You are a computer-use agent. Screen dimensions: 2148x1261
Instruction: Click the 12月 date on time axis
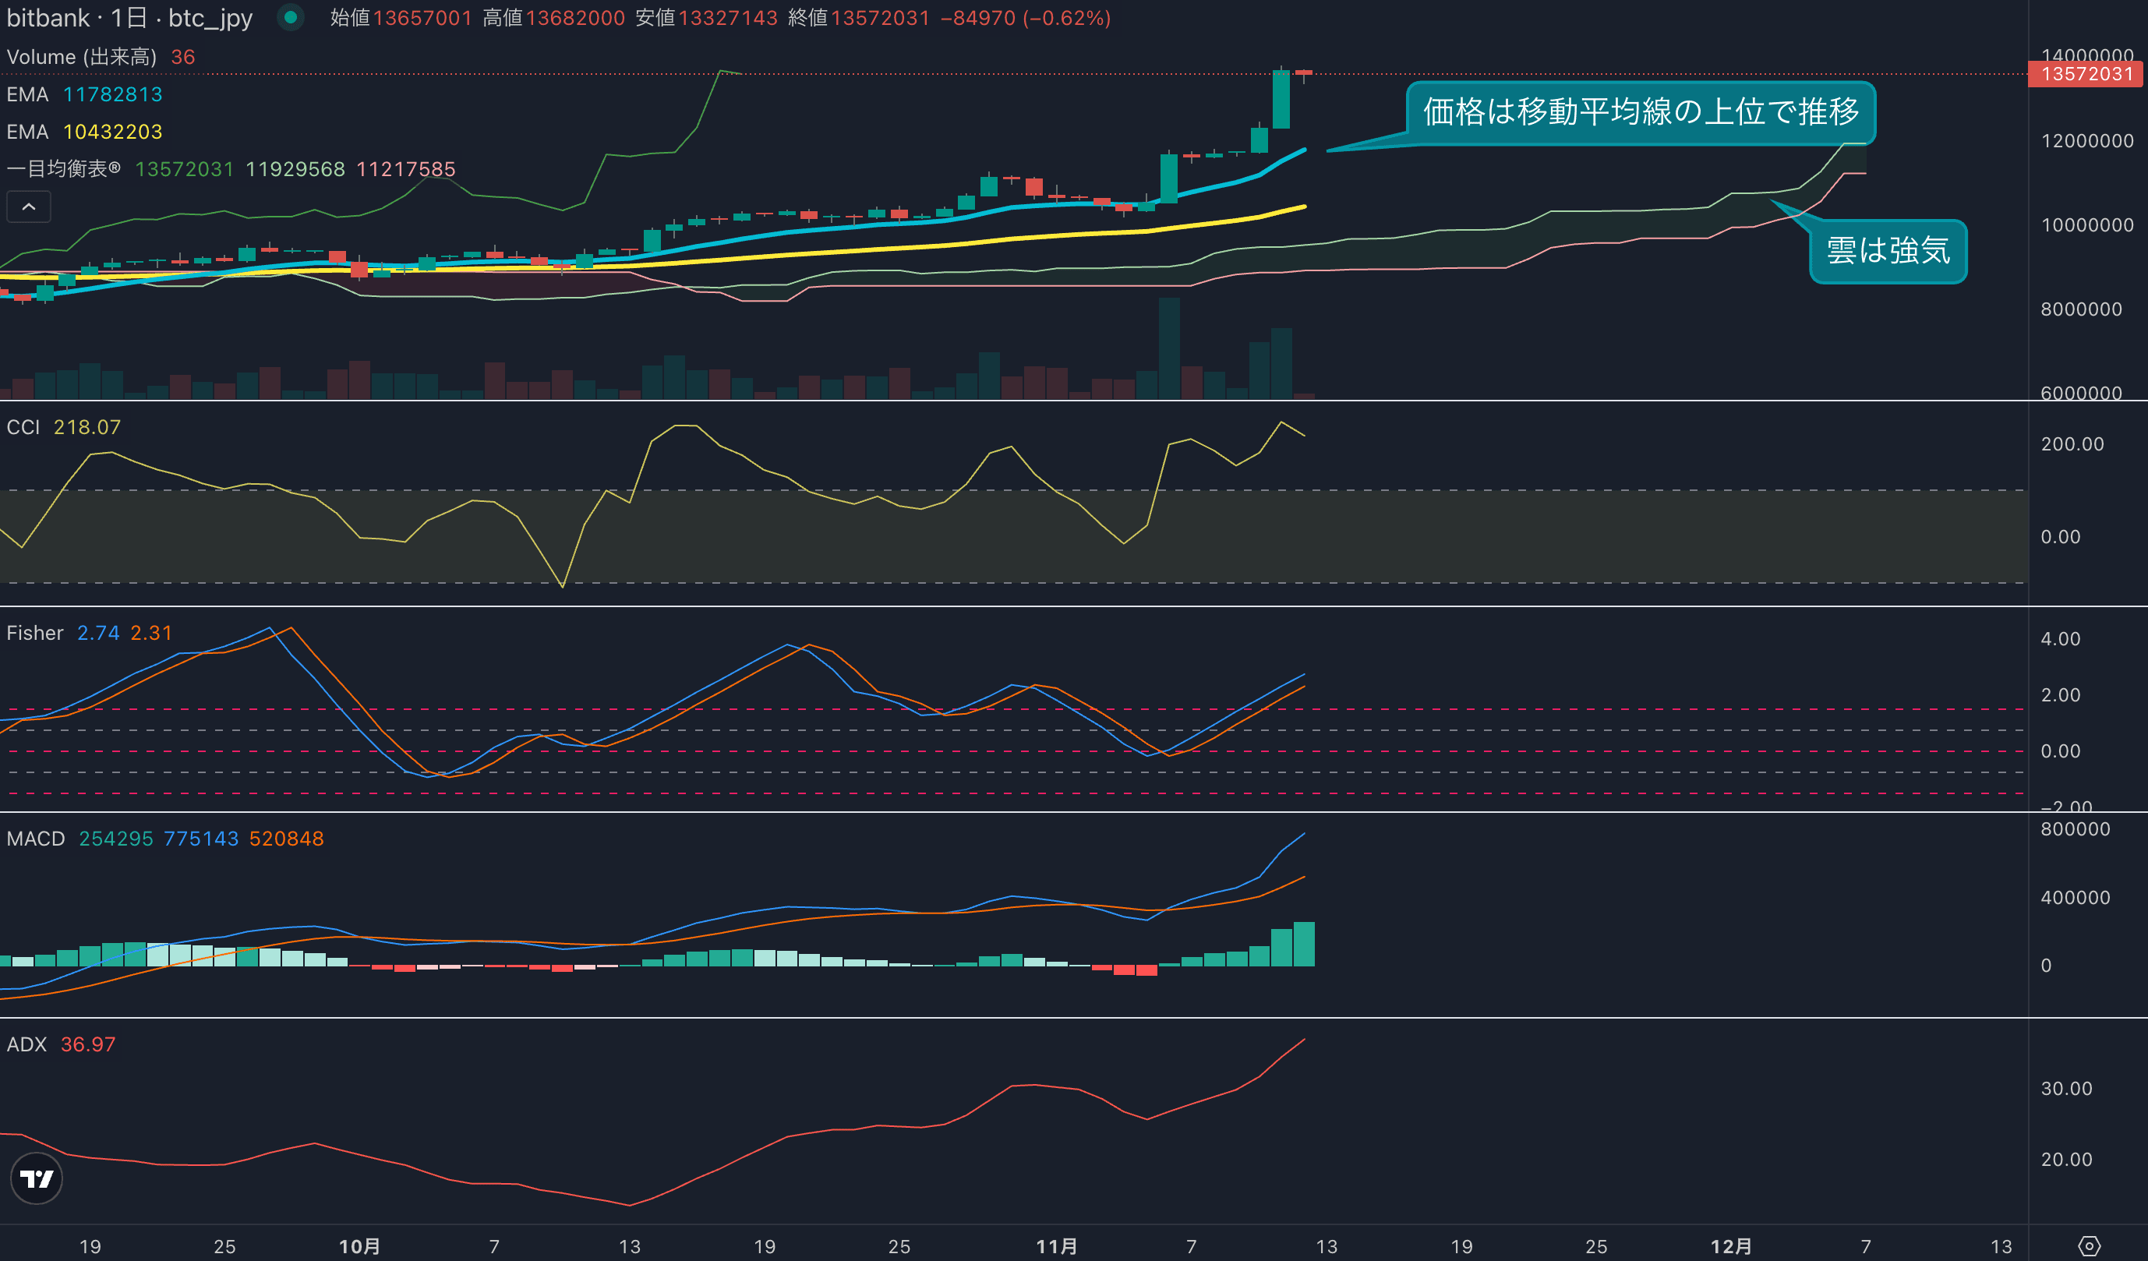tap(1730, 1246)
